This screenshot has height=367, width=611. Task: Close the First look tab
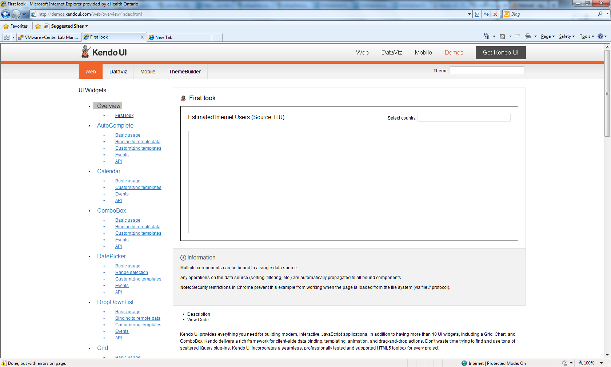(x=142, y=37)
